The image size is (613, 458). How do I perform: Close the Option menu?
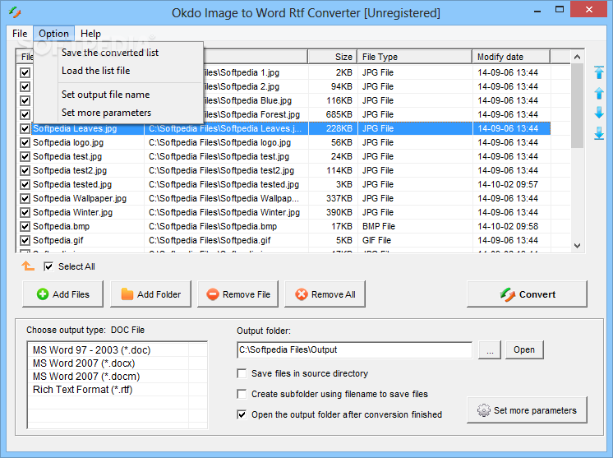(53, 34)
